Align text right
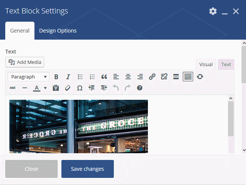 coord(140,77)
